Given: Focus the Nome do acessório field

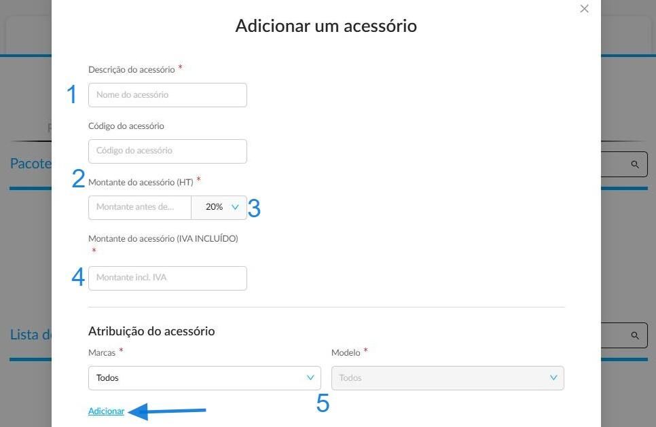Looking at the screenshot, I should [x=167, y=95].
